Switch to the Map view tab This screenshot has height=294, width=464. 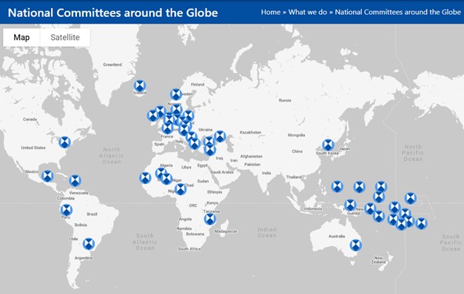pyautogui.click(x=21, y=37)
